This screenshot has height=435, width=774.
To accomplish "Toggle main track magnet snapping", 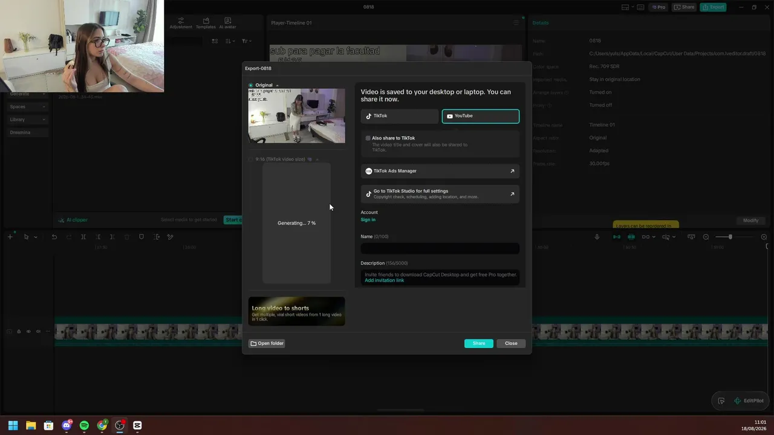I will [616, 237].
